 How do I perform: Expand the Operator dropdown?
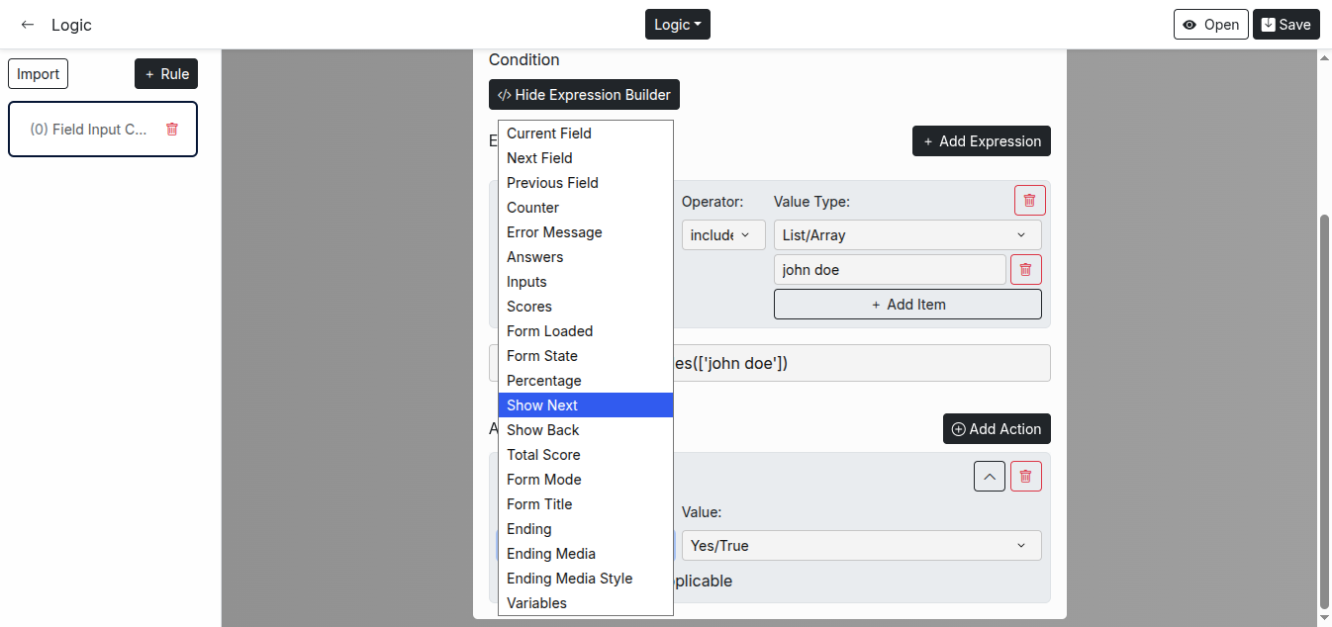point(722,234)
